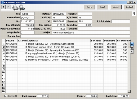This screenshot has height=99, width=137.
Task: Select row 5 Birojs - Baltfleks description
Action: tap(59, 57)
